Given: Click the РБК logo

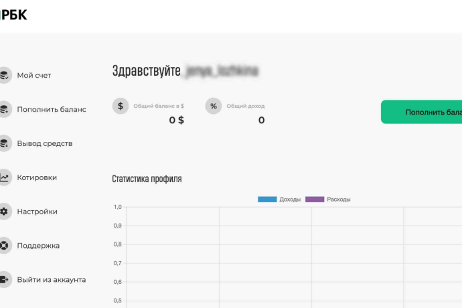Looking at the screenshot, I should point(13,15).
